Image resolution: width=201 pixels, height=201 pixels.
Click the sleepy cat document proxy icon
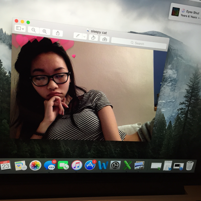click(x=88, y=31)
